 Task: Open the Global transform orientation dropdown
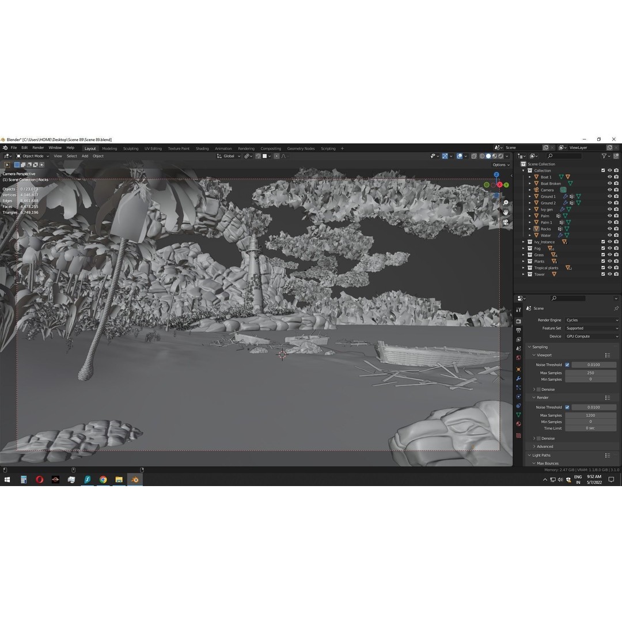(x=229, y=156)
